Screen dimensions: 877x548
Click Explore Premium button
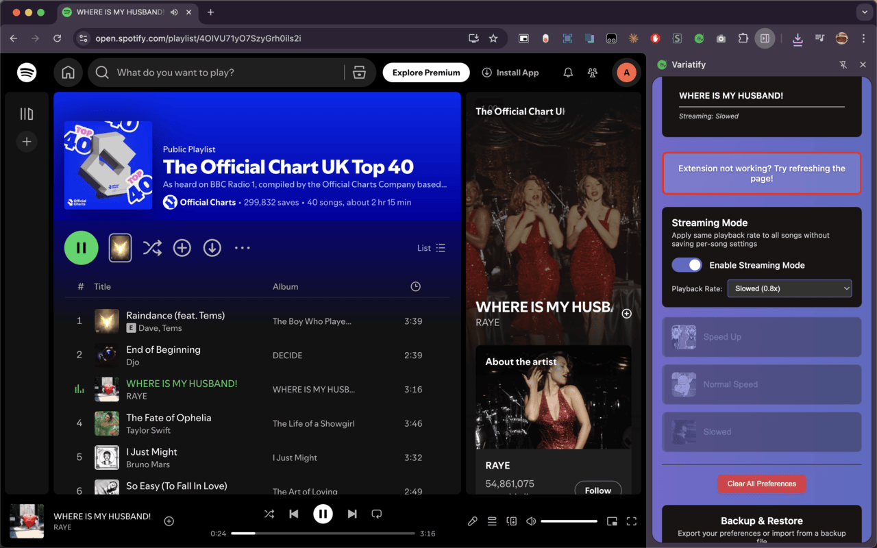pyautogui.click(x=426, y=73)
